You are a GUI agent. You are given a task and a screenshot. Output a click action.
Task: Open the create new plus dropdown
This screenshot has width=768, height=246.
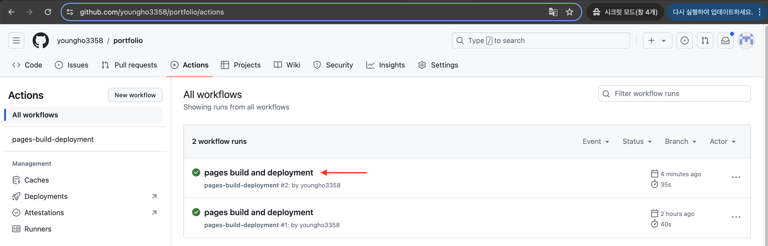point(657,40)
